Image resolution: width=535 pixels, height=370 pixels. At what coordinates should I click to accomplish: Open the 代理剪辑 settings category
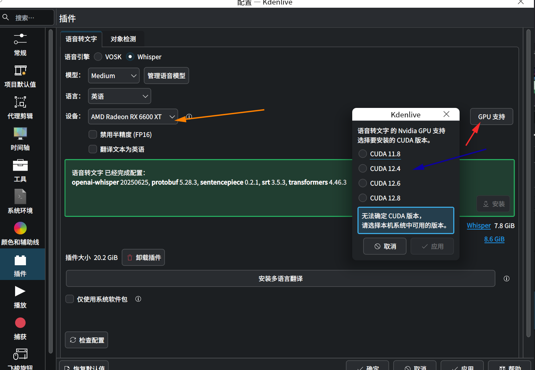click(20, 108)
